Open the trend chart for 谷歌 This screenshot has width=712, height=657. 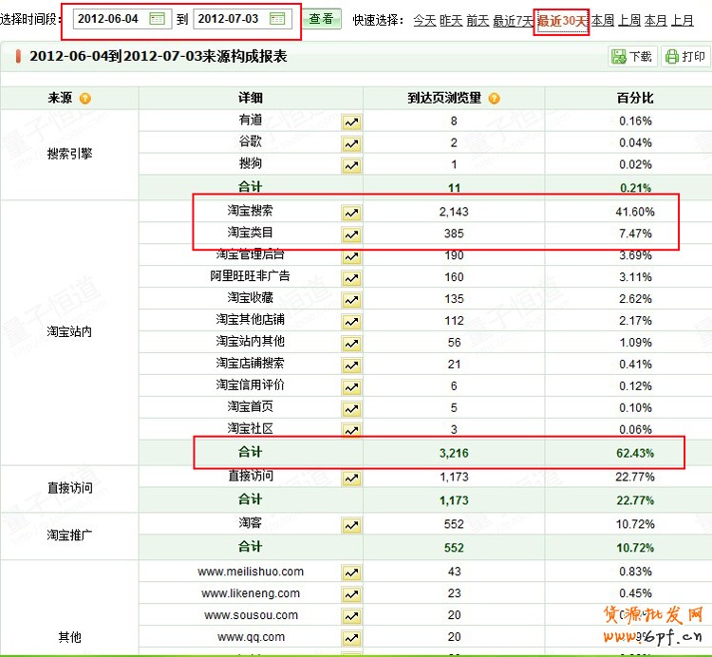(x=351, y=144)
